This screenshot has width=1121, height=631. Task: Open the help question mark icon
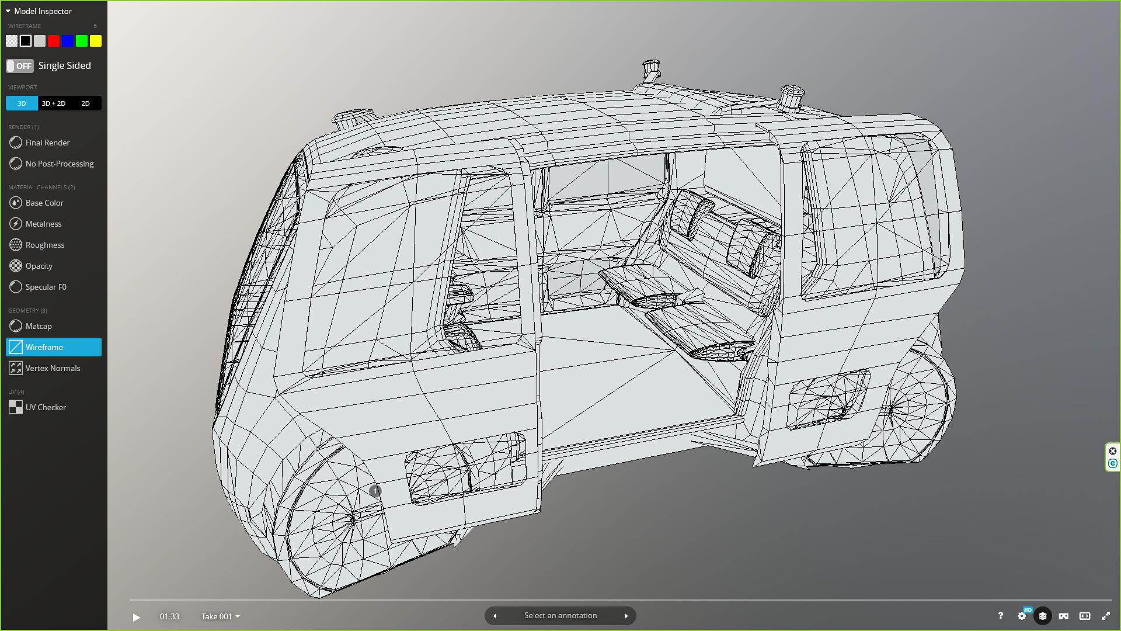(x=1000, y=616)
